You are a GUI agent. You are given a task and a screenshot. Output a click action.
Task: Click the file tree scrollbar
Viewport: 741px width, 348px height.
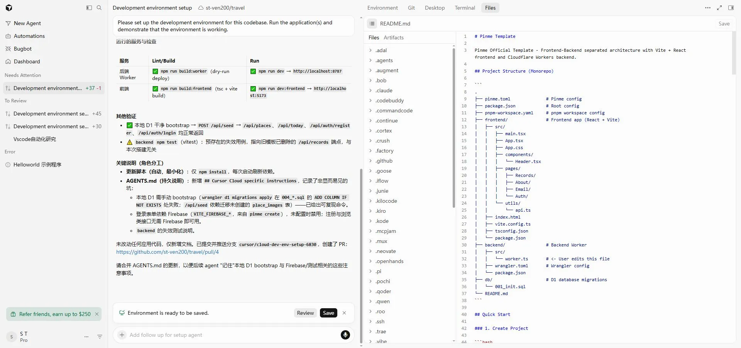point(454,127)
